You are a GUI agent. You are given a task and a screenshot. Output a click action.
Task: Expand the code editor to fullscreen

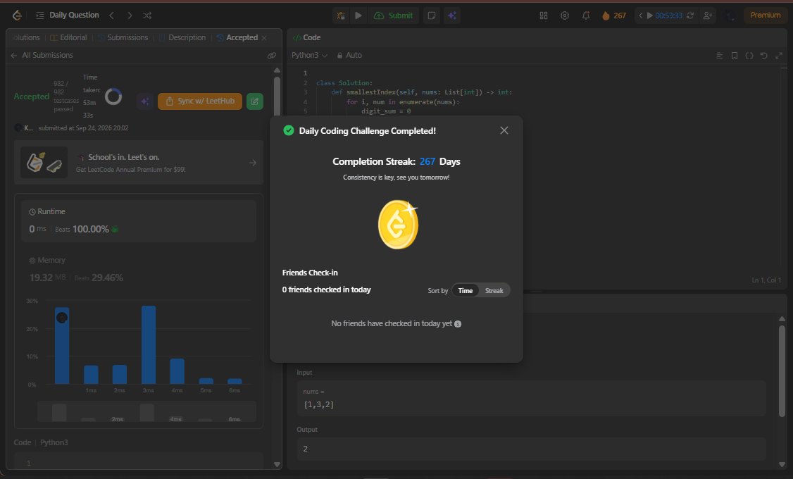coord(779,56)
